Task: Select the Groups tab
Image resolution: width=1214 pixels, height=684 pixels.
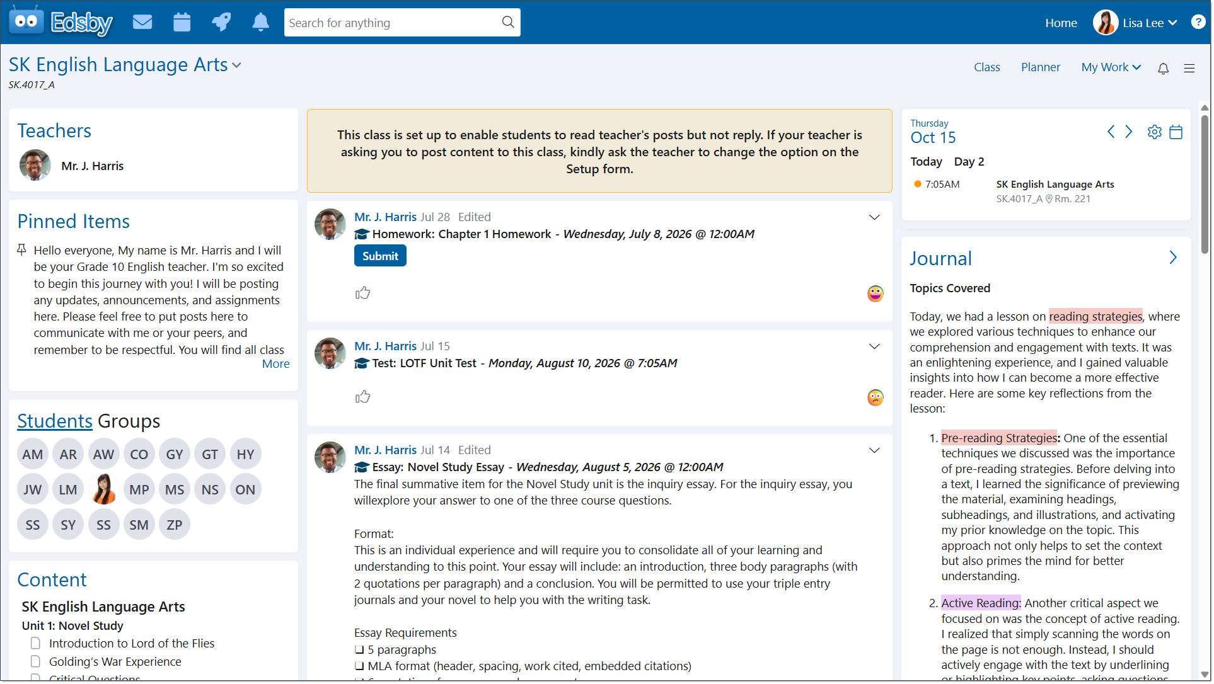Action: tap(129, 421)
